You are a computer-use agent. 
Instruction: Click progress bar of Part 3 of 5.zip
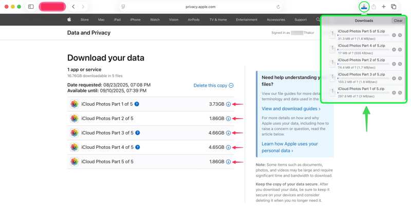[x=363, y=78]
